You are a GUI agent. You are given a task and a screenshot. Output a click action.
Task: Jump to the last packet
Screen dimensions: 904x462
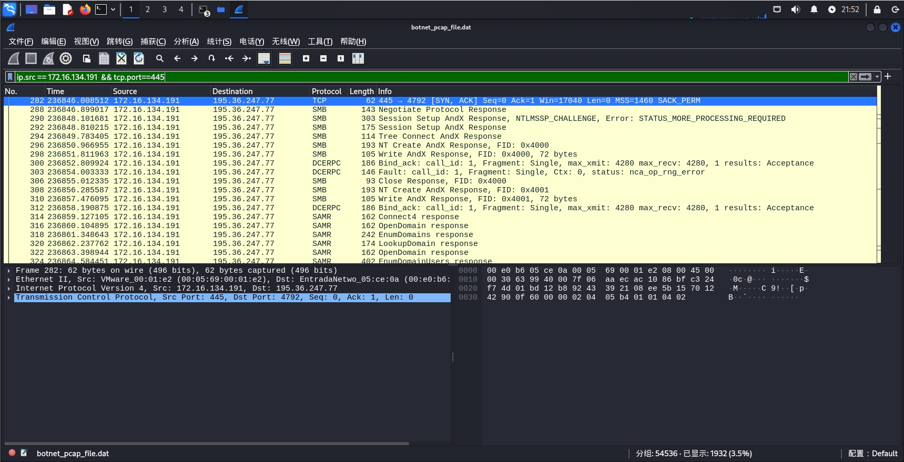coord(247,58)
